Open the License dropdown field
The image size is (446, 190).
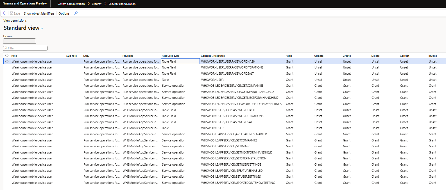(x=19, y=41)
